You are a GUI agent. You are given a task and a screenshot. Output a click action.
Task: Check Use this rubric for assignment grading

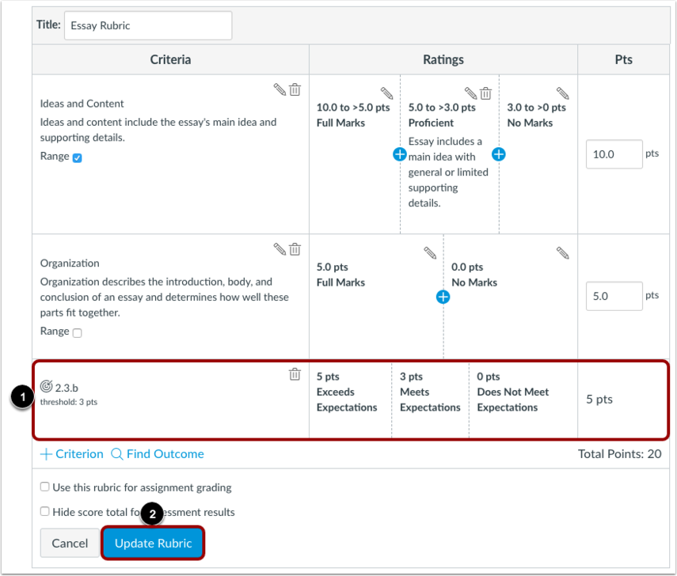click(x=44, y=487)
